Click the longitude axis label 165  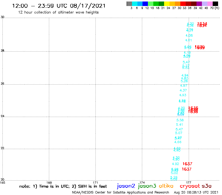3,183
